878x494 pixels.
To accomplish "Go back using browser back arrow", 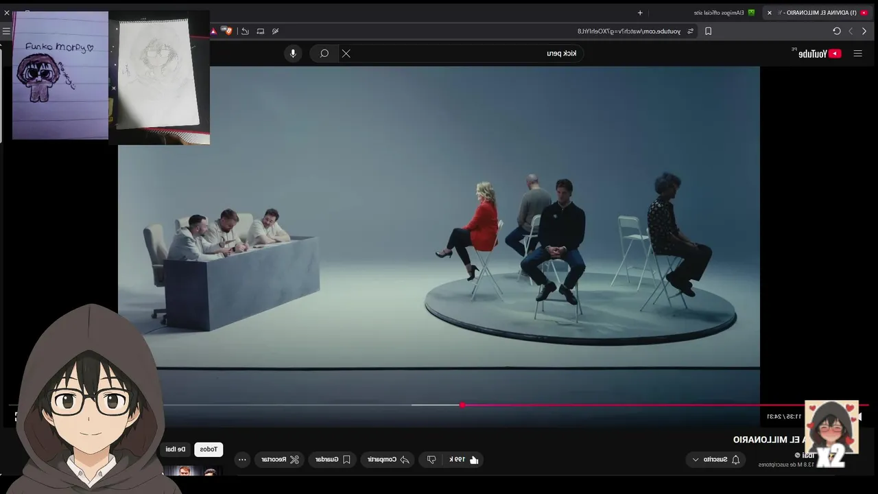I will point(864,31).
